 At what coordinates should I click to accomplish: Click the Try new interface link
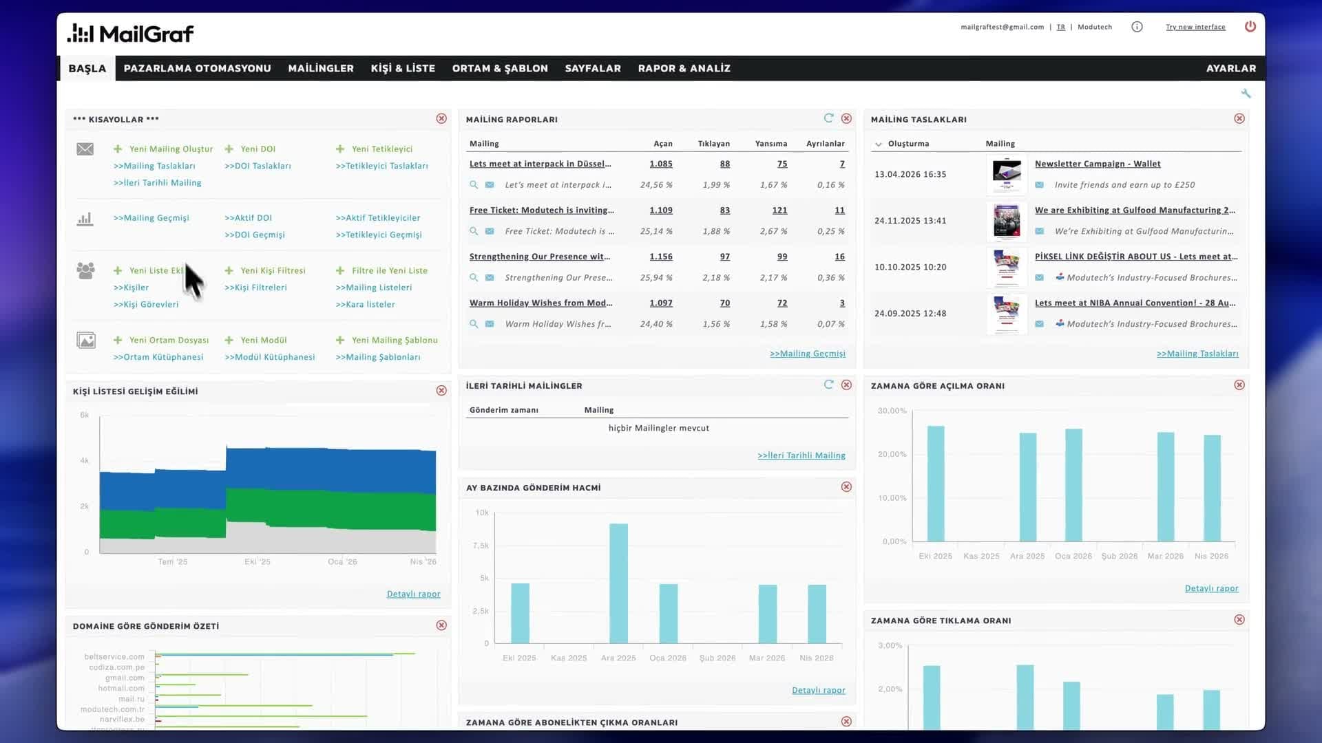1195,27
